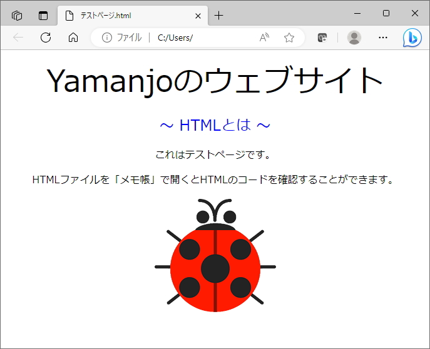Close the テストページ.html tab
The height and width of the screenshot is (349, 430).
198,16
